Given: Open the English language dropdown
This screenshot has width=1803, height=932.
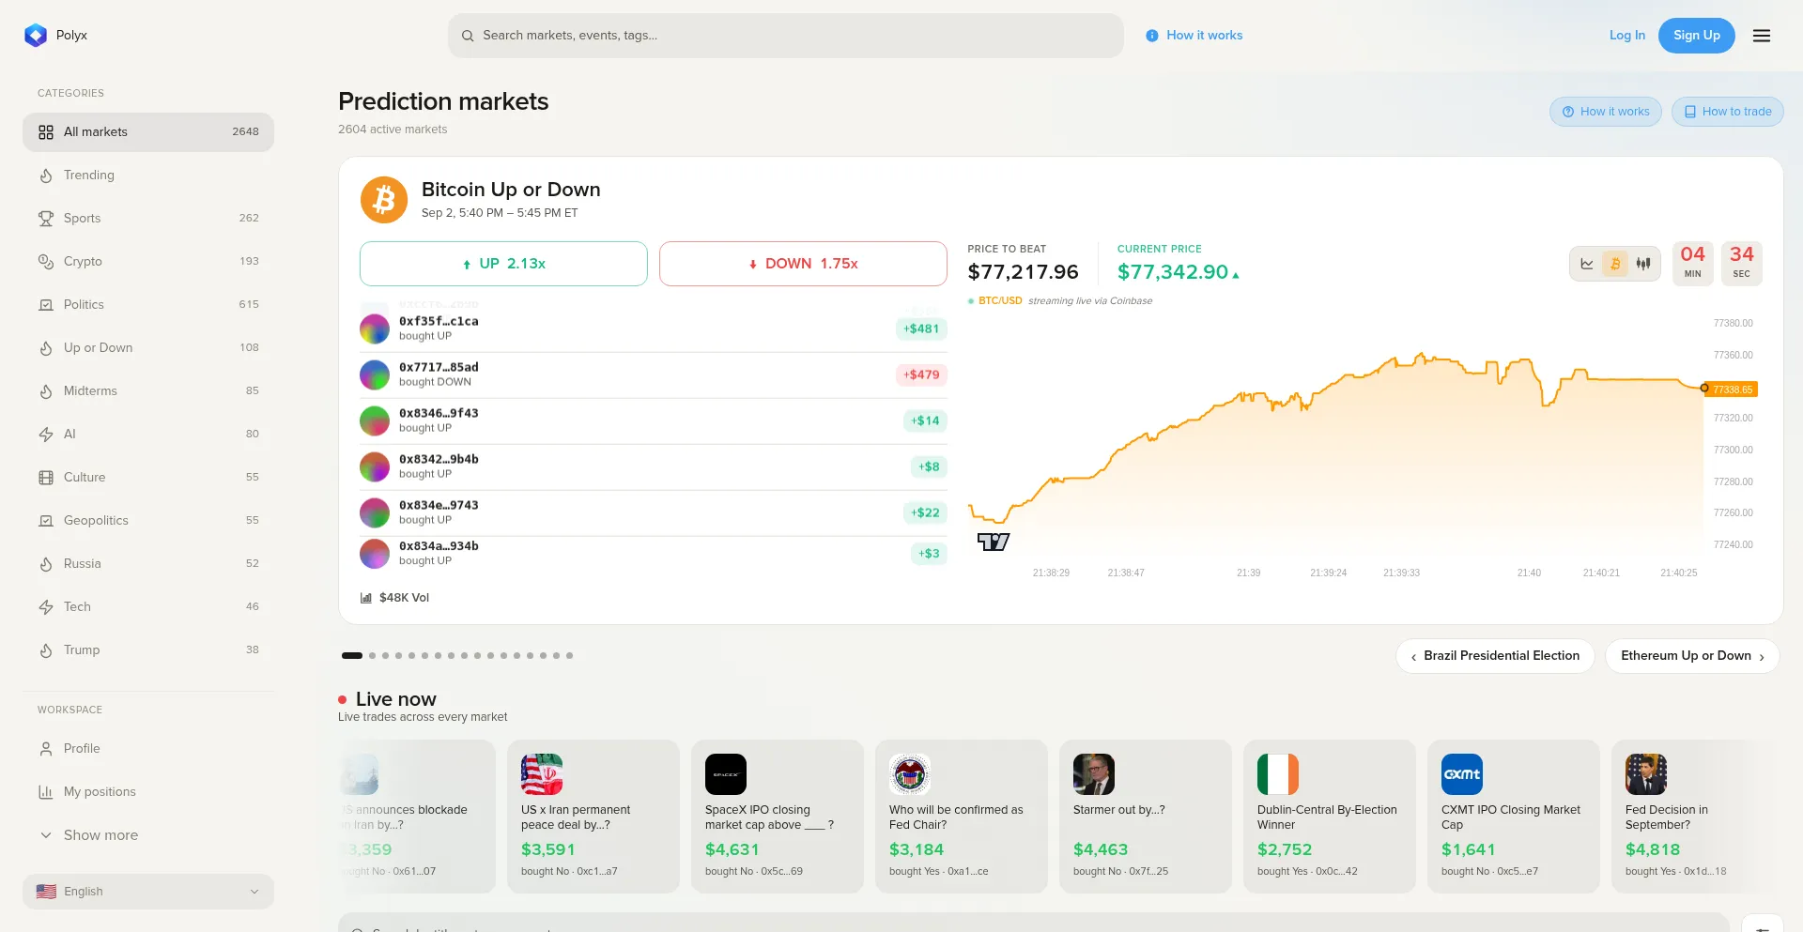Looking at the screenshot, I should click(148, 892).
